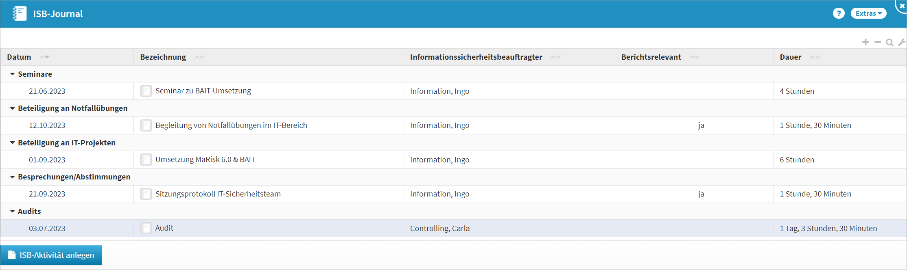Click the plus icon to expand all groups
Viewport: 907px width, 270px height.
pyautogui.click(x=865, y=42)
